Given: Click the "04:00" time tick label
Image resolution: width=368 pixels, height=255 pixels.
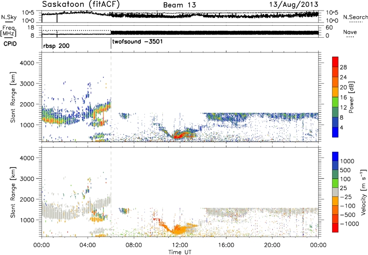Looking at the screenshot, I should (x=88, y=245).
